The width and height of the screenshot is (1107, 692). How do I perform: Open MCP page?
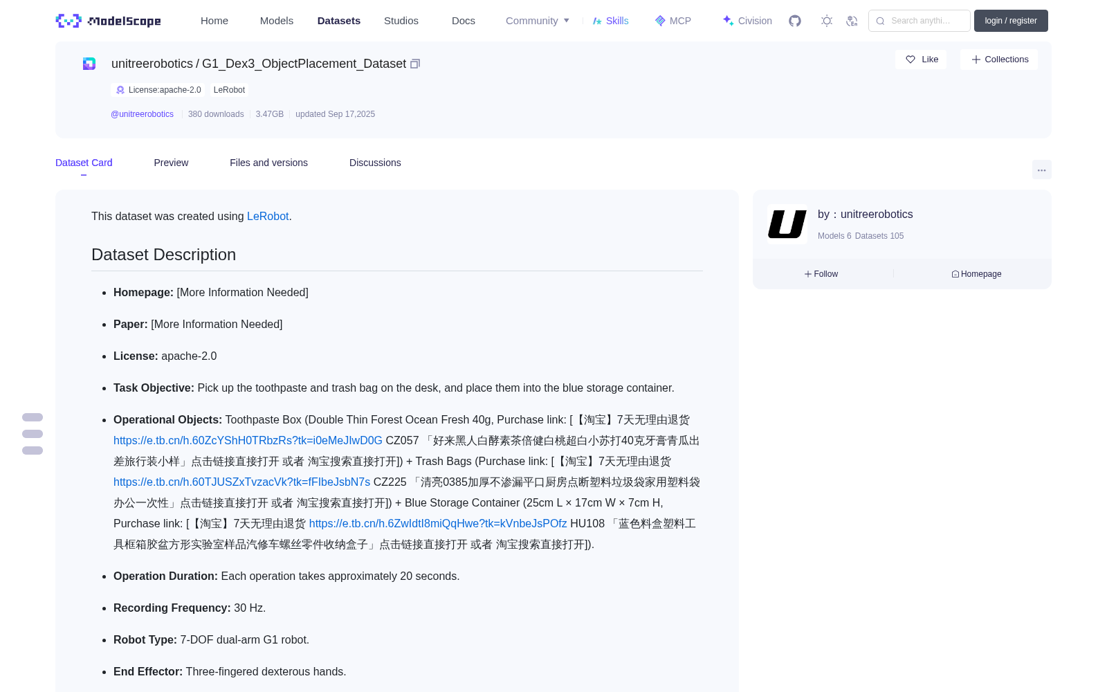[x=673, y=21]
